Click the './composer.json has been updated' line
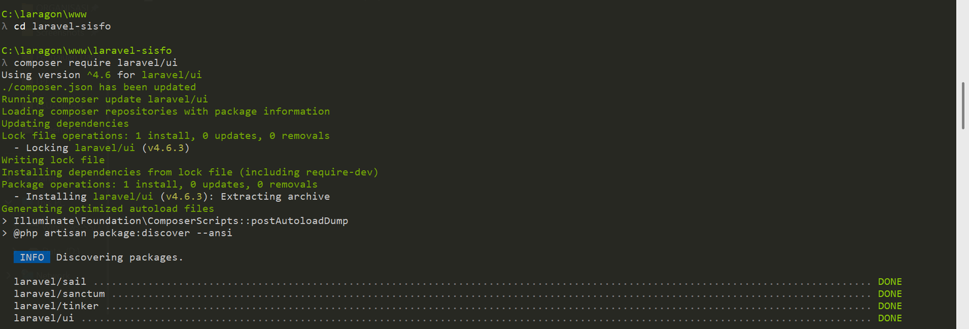Screen dimensions: 969x329 (x=99, y=87)
